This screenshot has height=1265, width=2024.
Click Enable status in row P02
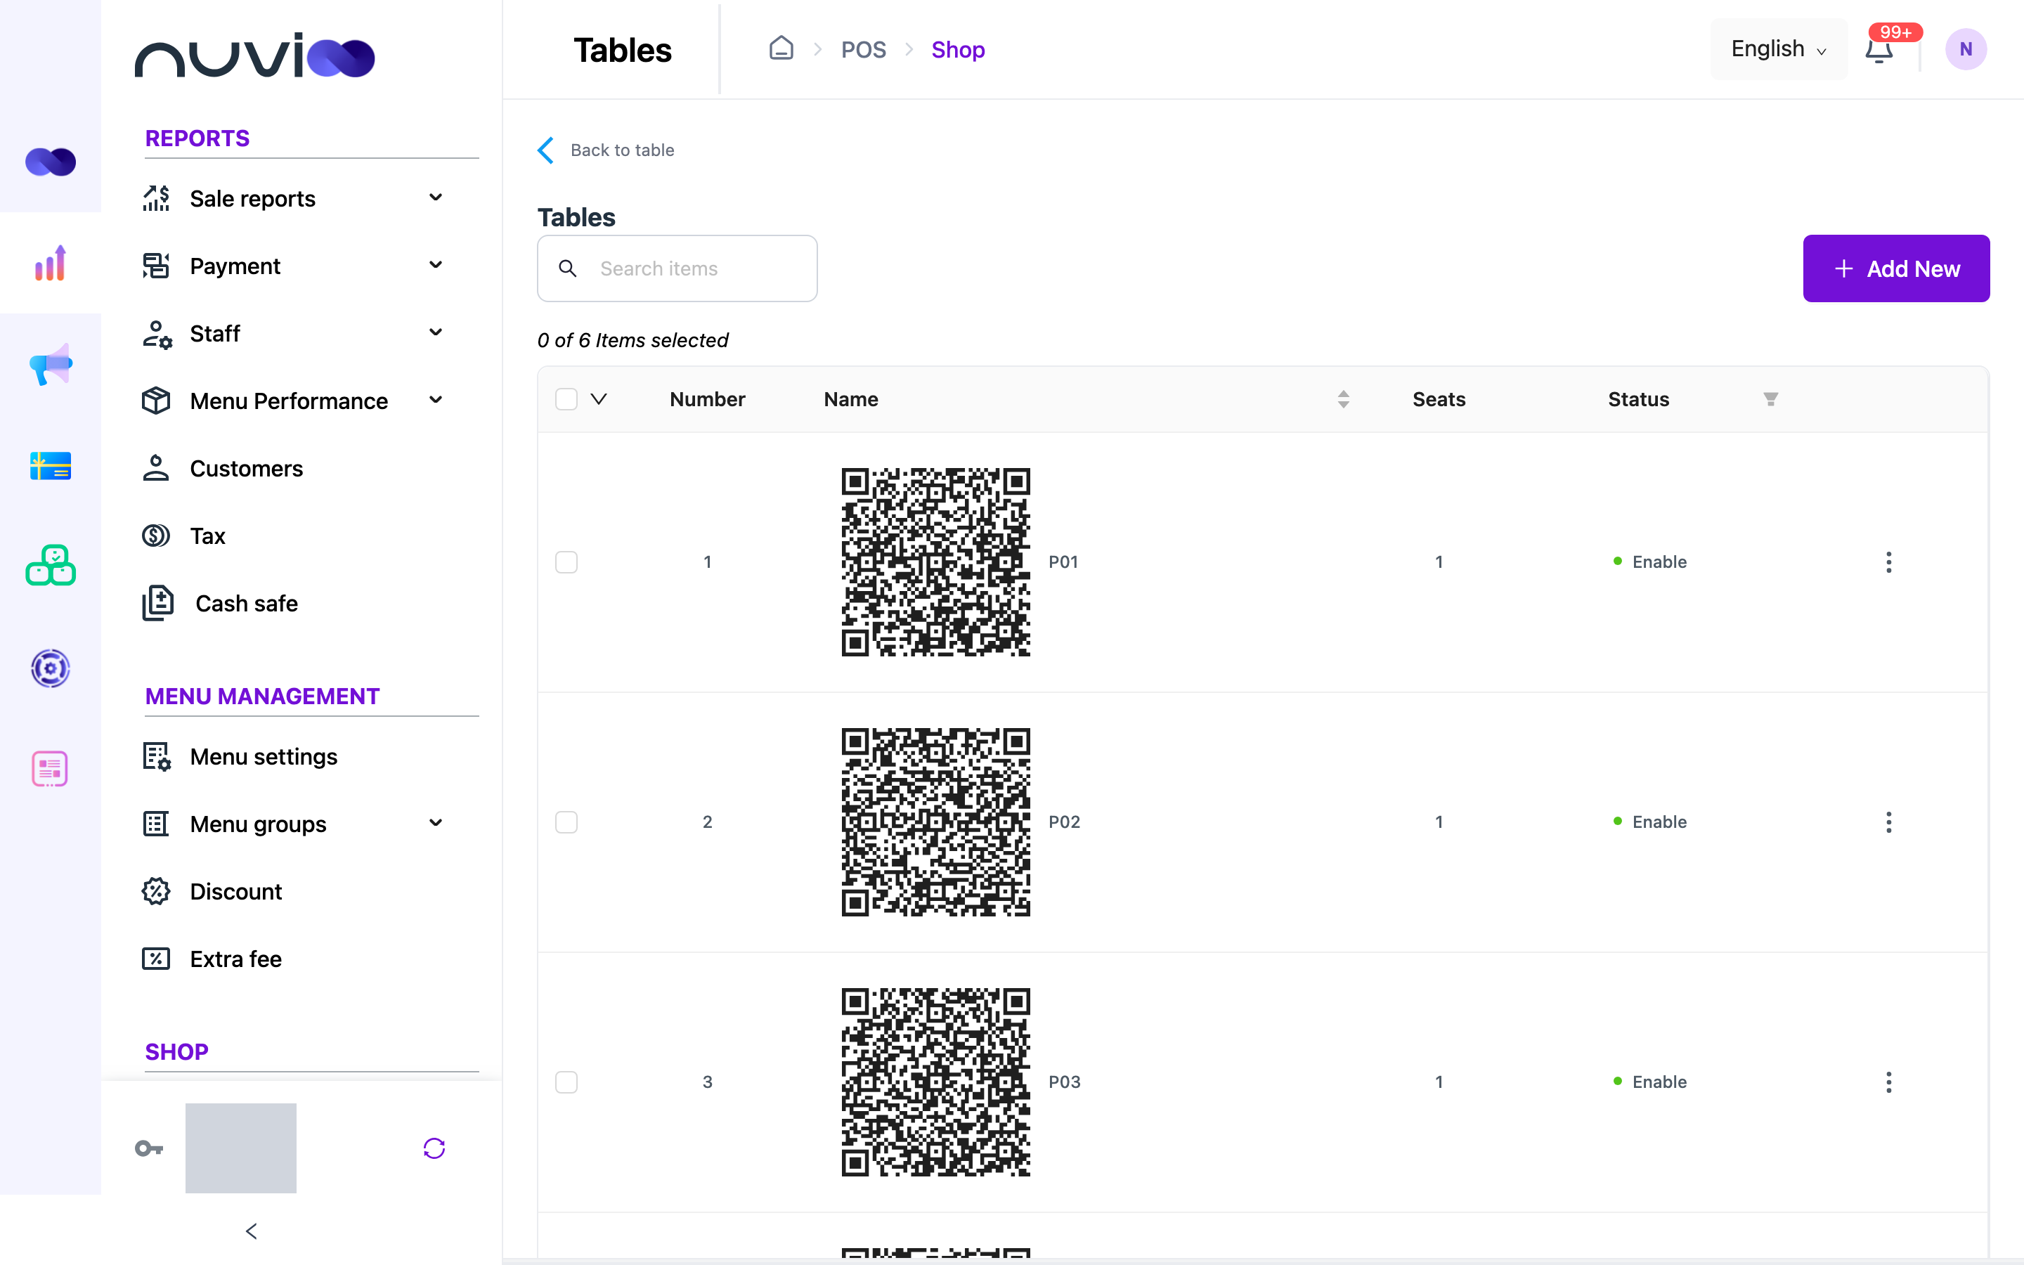(1650, 822)
